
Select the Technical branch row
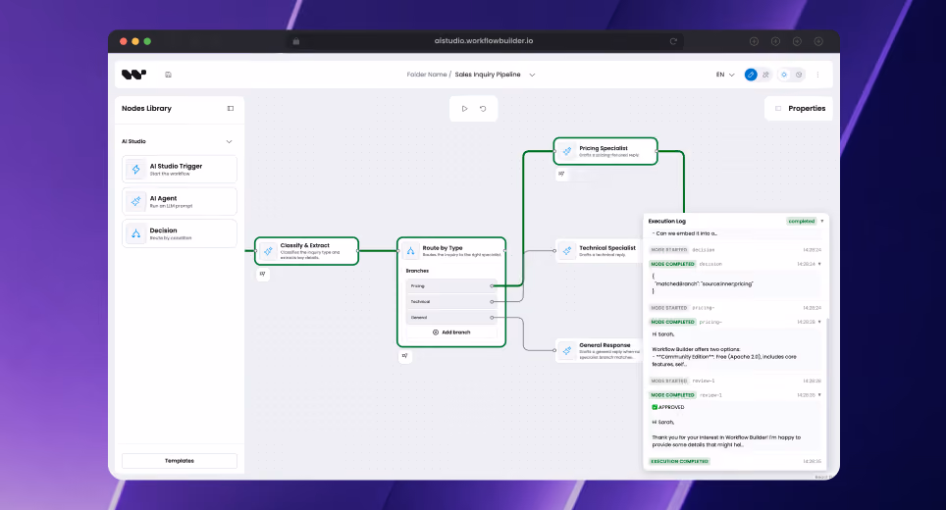click(x=450, y=301)
